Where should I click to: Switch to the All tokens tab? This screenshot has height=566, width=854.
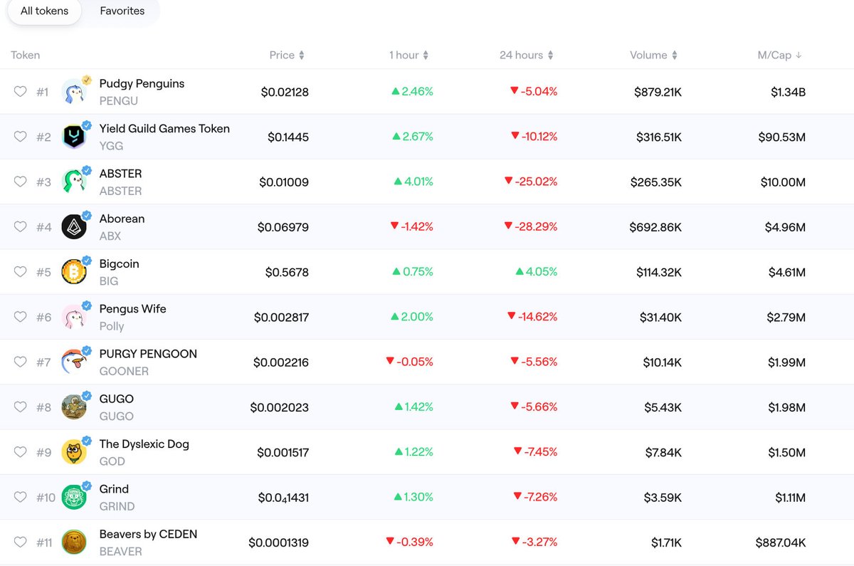tap(45, 11)
